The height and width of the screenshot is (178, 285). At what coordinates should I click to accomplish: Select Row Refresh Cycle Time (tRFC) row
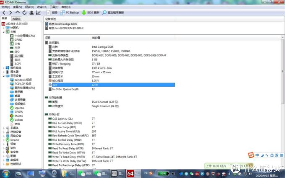(111, 136)
